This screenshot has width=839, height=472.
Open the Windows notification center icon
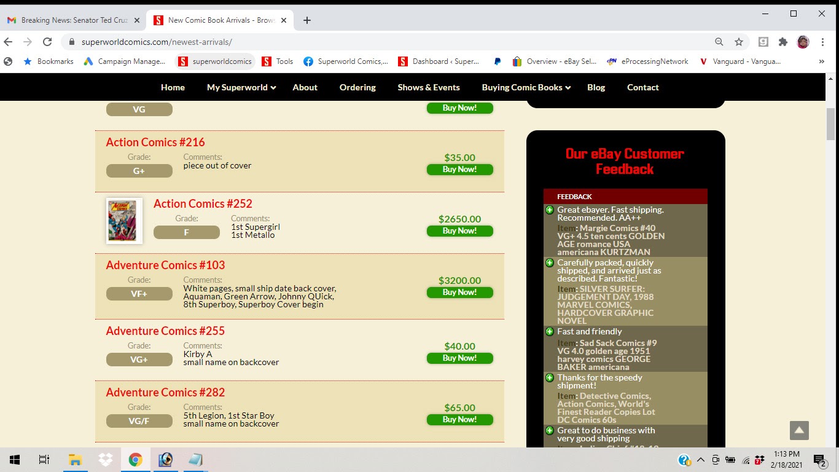[x=819, y=460]
